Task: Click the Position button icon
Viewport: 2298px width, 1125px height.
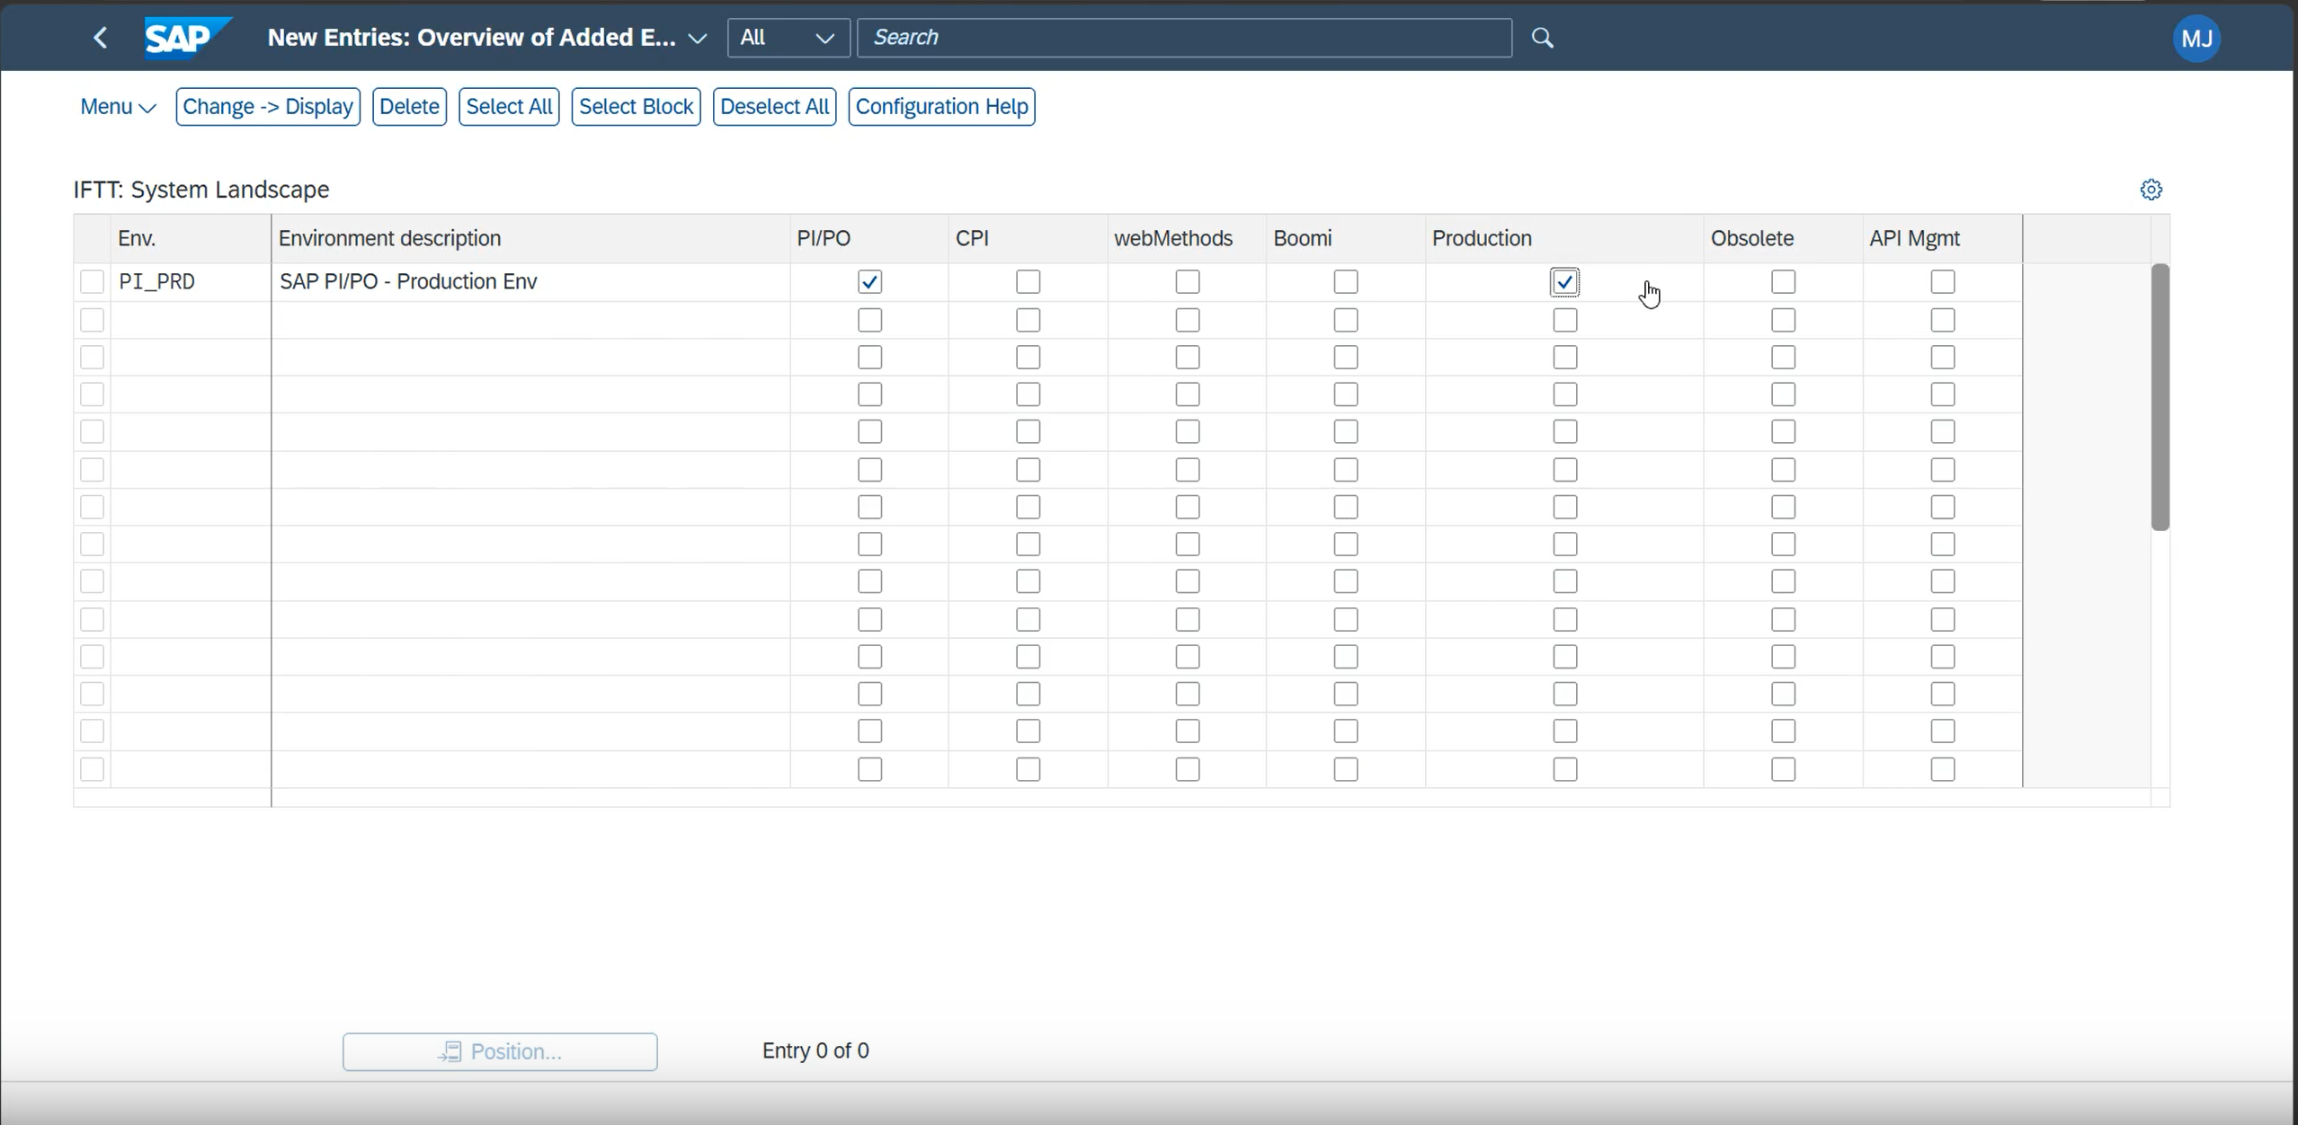Action: pos(450,1051)
